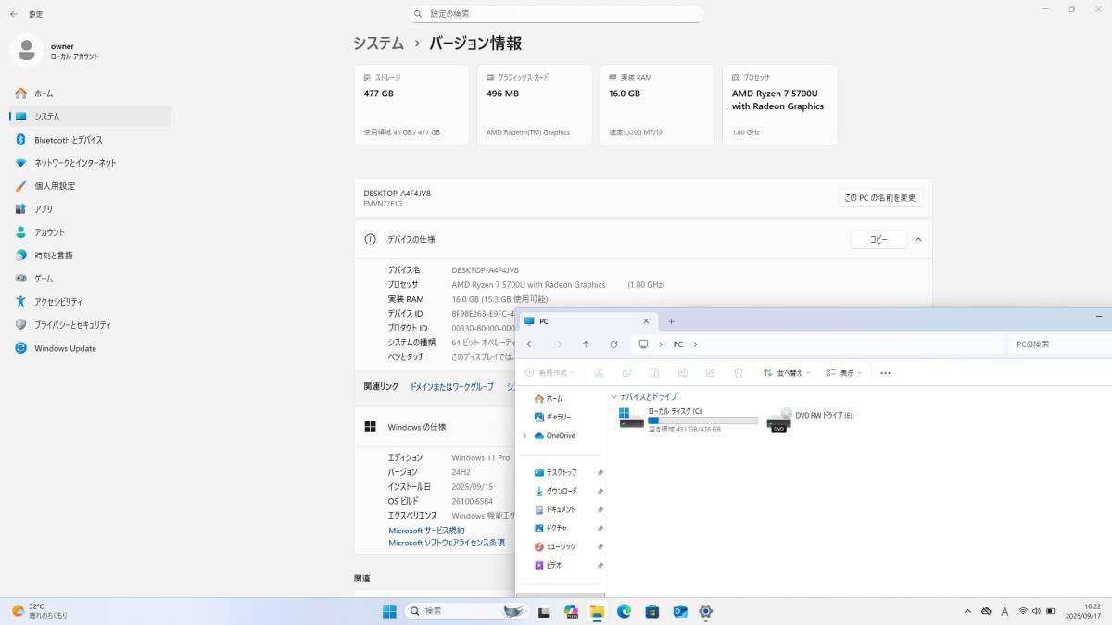Collapse the デバイスの仕様 section chevron
Image resolution: width=1112 pixels, height=625 pixels.
coord(918,239)
